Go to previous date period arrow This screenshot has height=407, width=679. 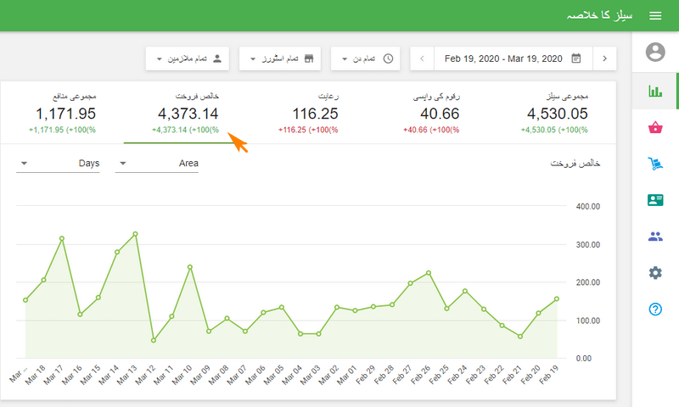click(422, 59)
